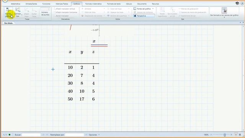Screen dimensions: 245x138
Task: Switch to the Formato de texto tab
Action: (x=114, y=4)
